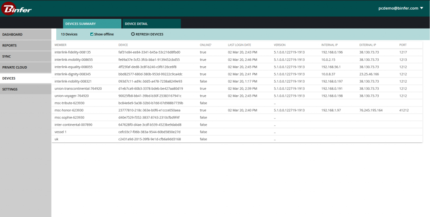Click device ID 4ff25faf-ded8-3c8f-b240-c0f6126ce6f8
430x217 pixels.
coord(147,67)
